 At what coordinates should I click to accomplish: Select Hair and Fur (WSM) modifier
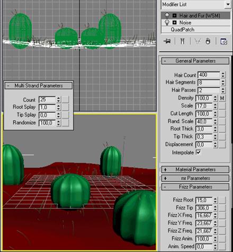(x=196, y=15)
